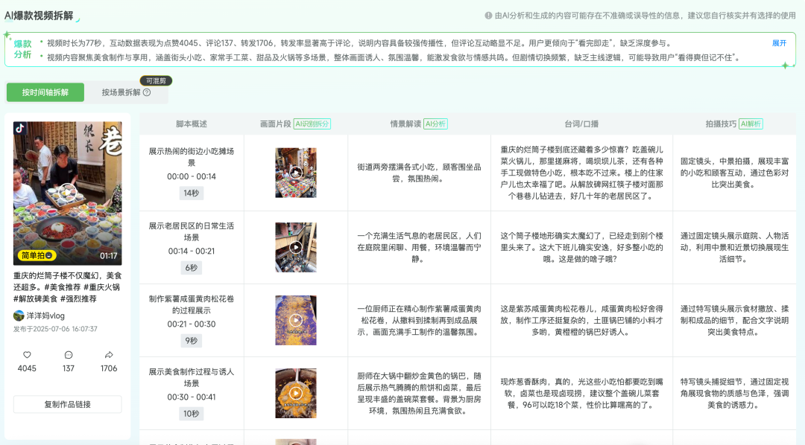Click the 00:30 - 00:41 time range
This screenshot has width=805, height=445.
tap(192, 397)
